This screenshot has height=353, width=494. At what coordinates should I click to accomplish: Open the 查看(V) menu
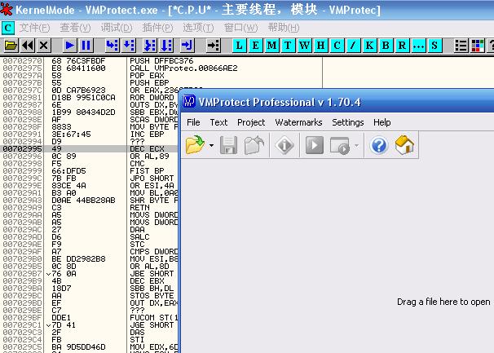point(75,28)
